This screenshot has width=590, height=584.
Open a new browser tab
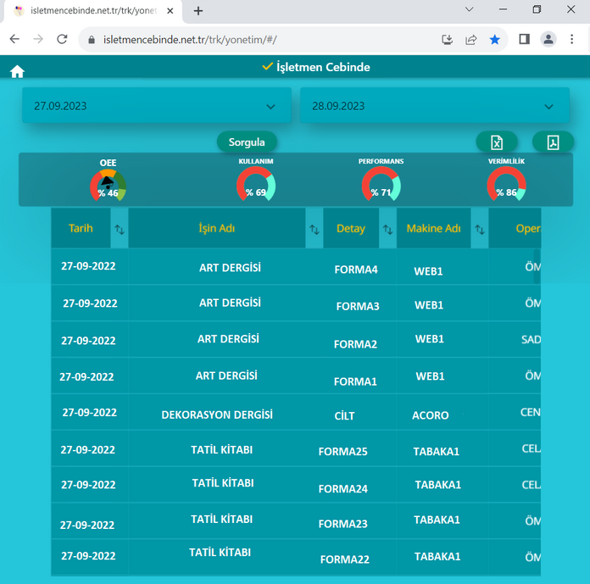pos(198,11)
